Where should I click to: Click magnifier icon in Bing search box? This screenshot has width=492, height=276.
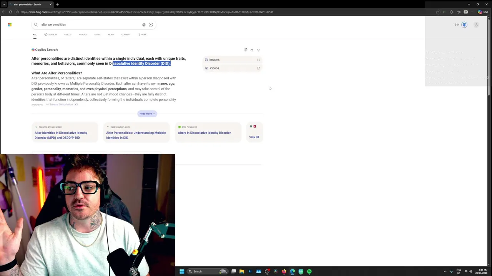(36, 25)
